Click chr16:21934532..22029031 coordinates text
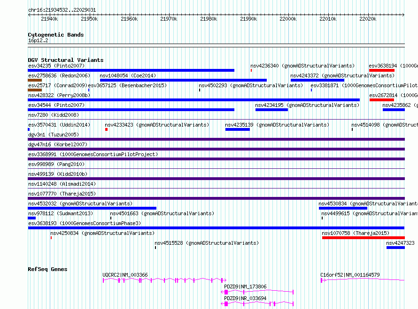 click(x=62, y=10)
